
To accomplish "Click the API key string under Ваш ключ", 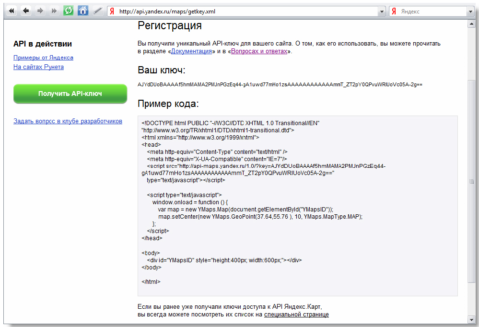I will [x=280, y=85].
